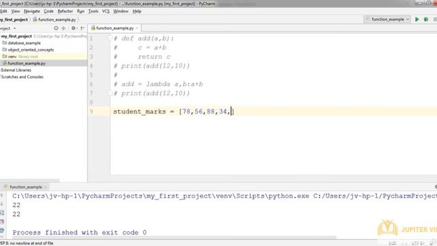The width and height of the screenshot is (437, 246).
Task: Expand Scratches and Consoles node
Action: click(22, 77)
